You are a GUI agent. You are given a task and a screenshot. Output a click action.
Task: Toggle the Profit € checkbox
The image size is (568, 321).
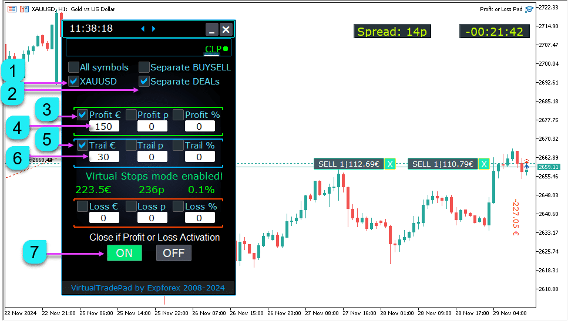[x=83, y=114]
